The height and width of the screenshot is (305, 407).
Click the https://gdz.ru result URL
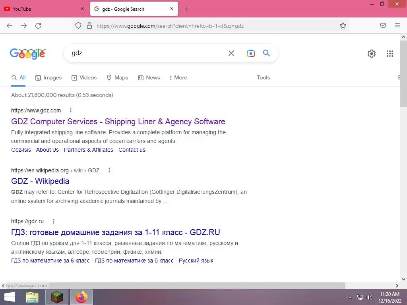coord(27,222)
